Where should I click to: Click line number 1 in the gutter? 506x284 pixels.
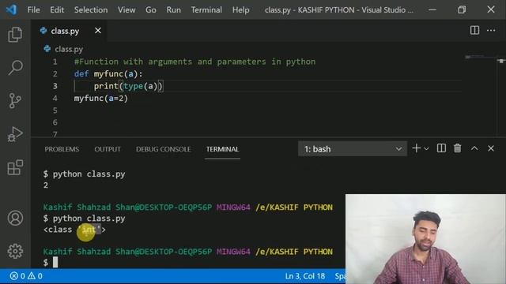(55, 62)
